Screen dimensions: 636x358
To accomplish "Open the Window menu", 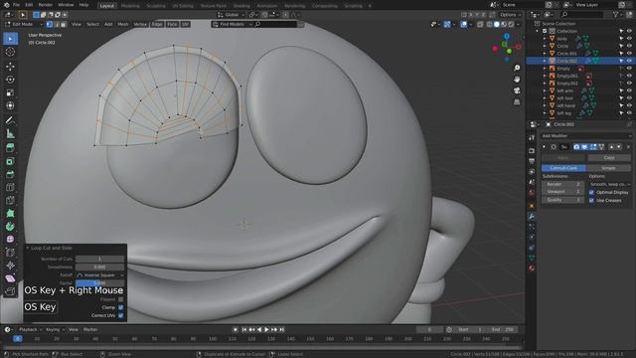I will (x=66, y=5).
